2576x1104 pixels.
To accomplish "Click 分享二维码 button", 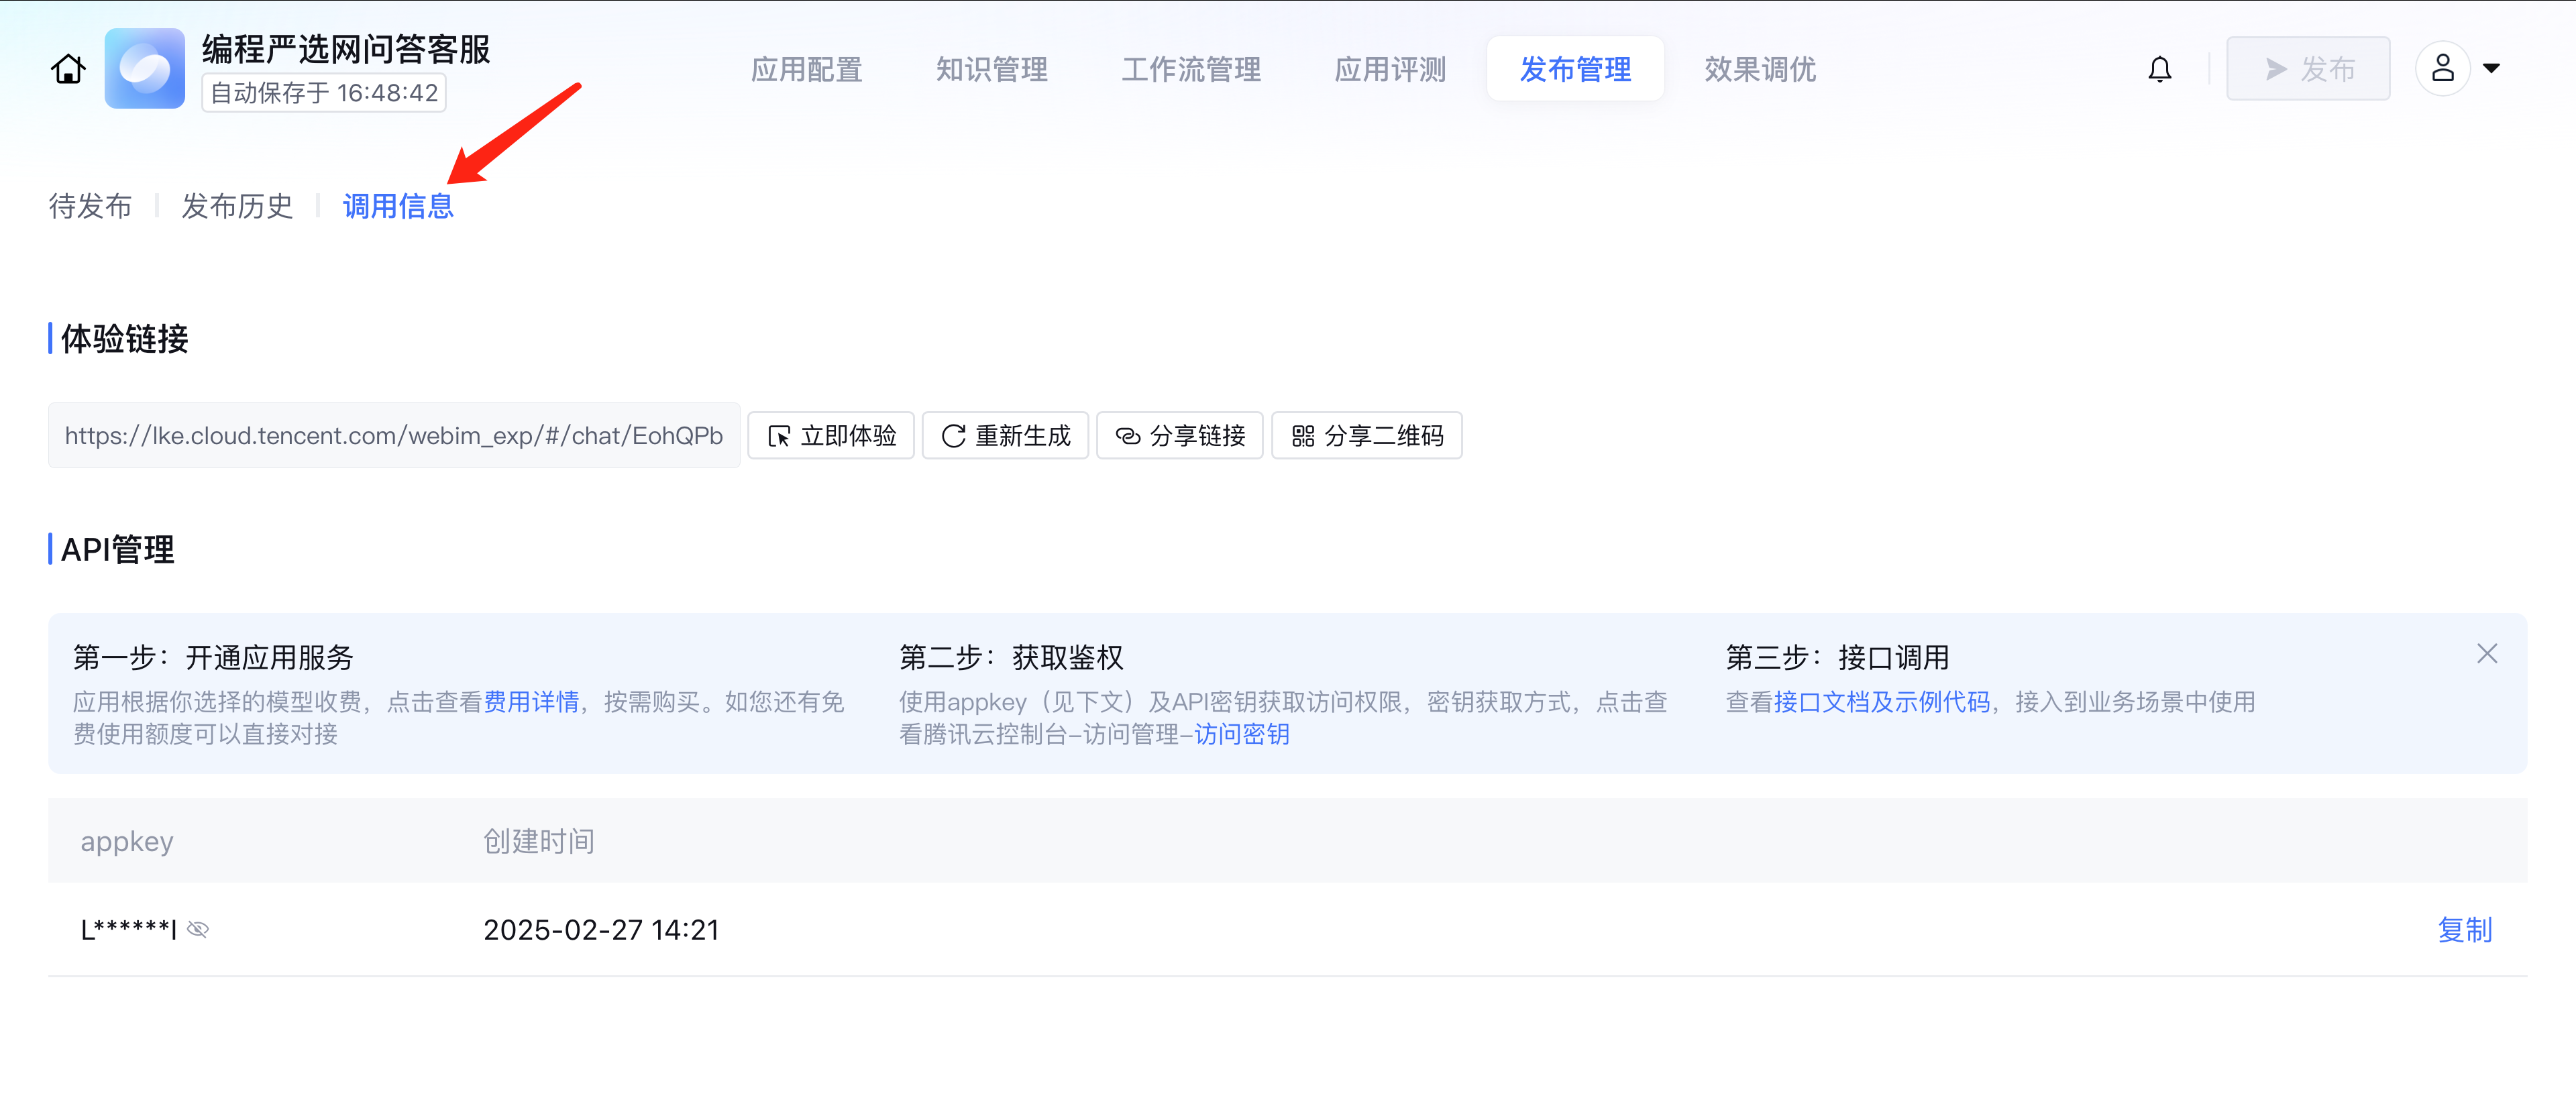I will 1366,436.
